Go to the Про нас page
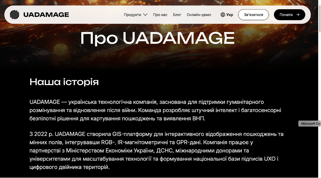321x178 pixels. [160, 15]
